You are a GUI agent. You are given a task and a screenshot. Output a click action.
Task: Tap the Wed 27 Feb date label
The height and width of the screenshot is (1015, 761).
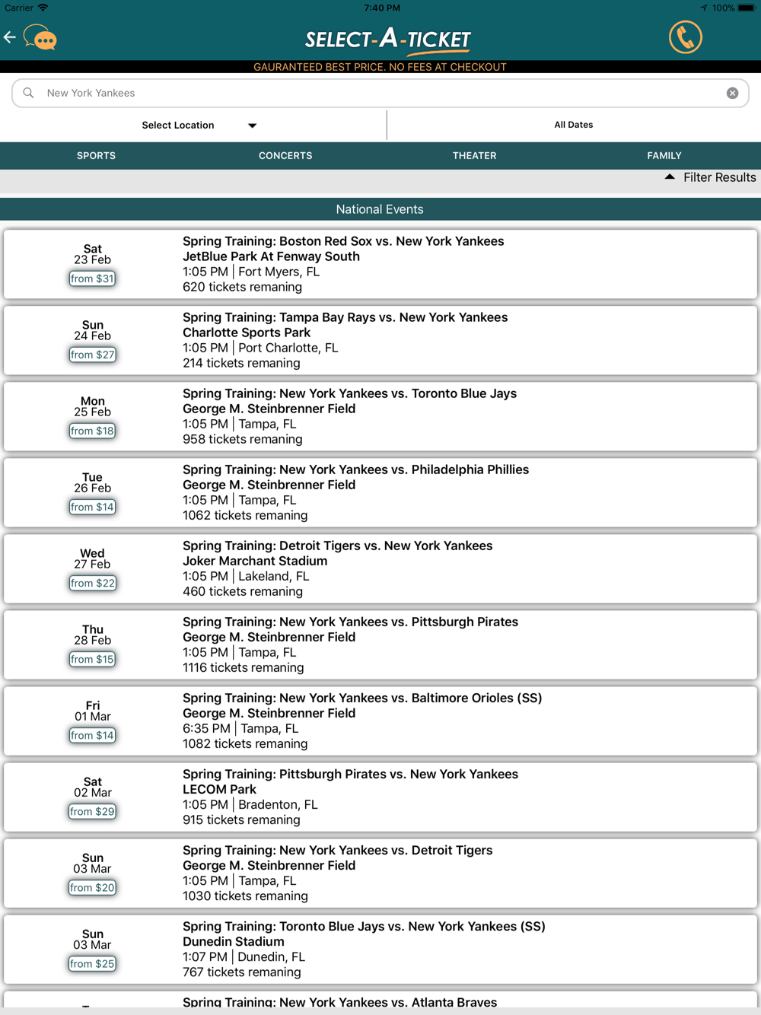(92, 558)
